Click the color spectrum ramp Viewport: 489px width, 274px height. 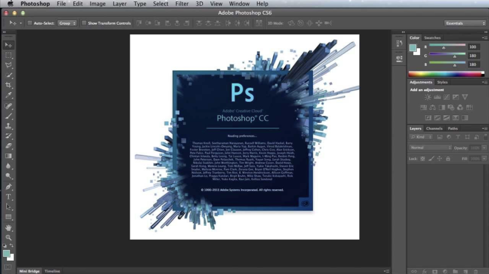446,74
